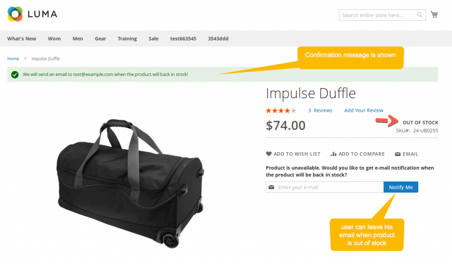
Task: Open the What's New menu
Action: coord(22,39)
